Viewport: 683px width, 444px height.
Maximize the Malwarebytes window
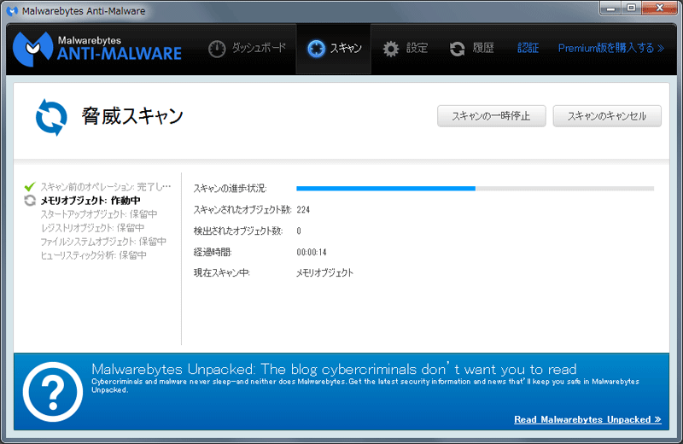point(631,9)
